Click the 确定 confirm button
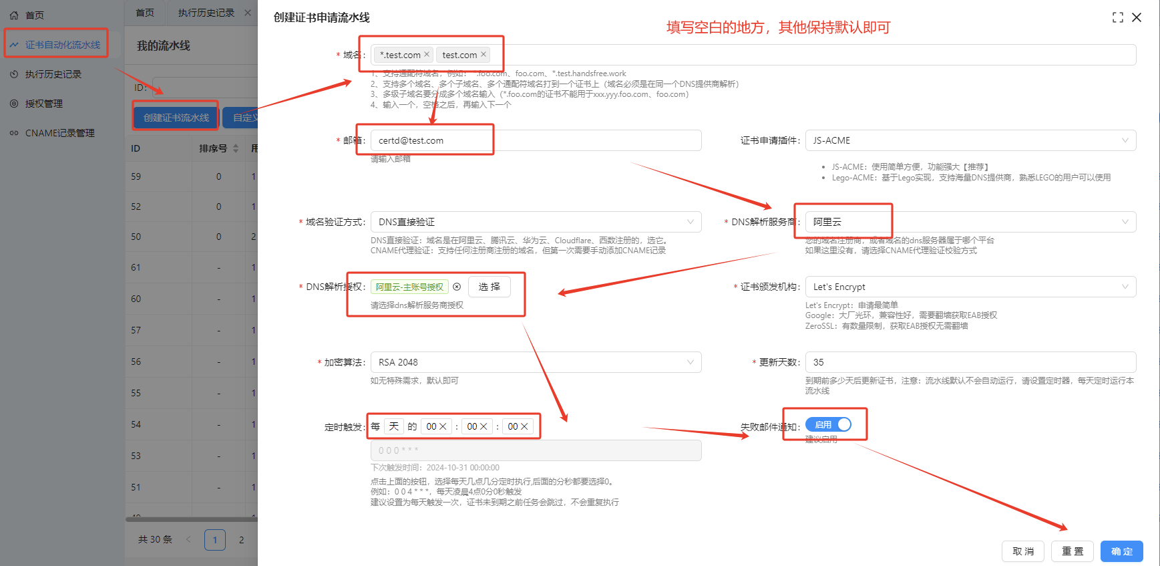This screenshot has width=1160, height=566. point(1121,551)
